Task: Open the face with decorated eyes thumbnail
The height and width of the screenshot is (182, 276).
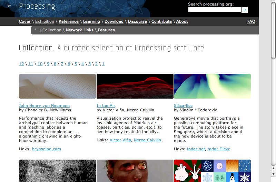Action: (x=135, y=171)
